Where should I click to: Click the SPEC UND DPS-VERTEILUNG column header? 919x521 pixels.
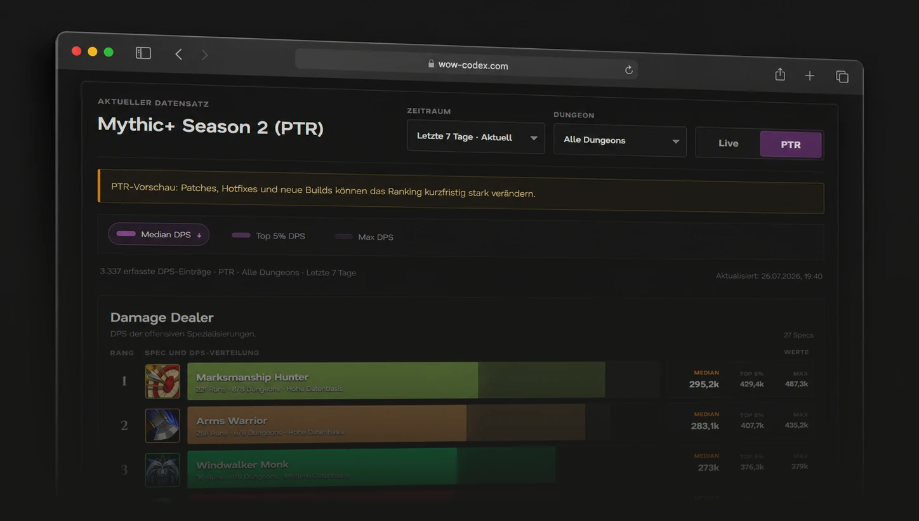[x=202, y=353]
